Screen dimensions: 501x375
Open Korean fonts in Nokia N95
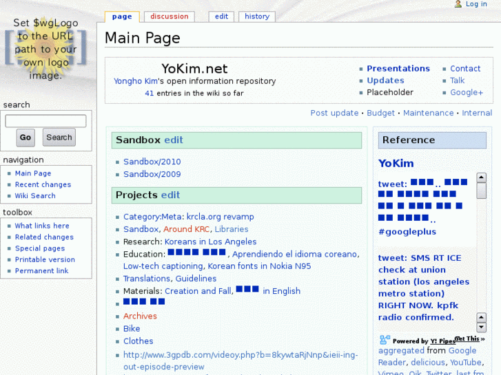point(259,266)
